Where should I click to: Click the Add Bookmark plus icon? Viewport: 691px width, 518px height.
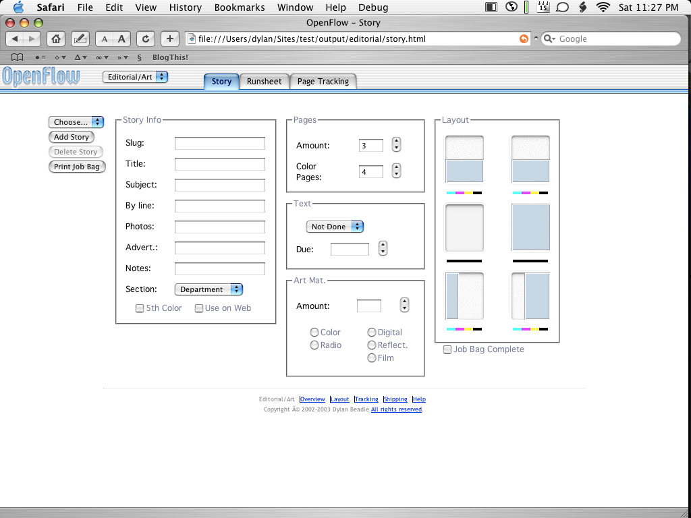point(169,38)
